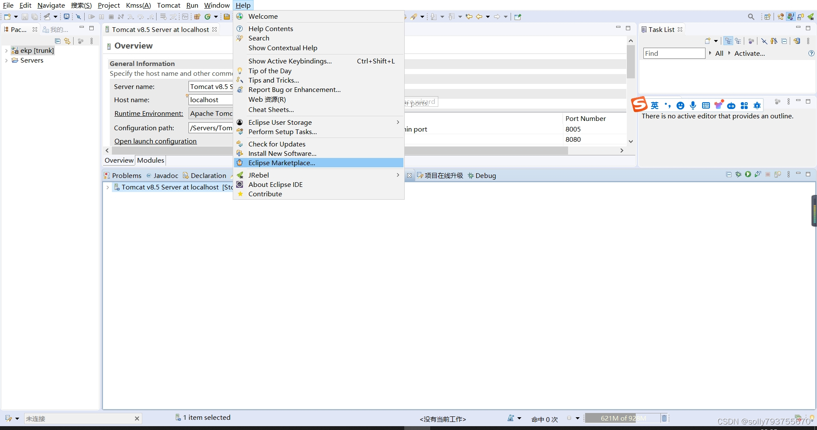The image size is (817, 430).
Task: Click the Save toolbar icon
Action: 25,17
